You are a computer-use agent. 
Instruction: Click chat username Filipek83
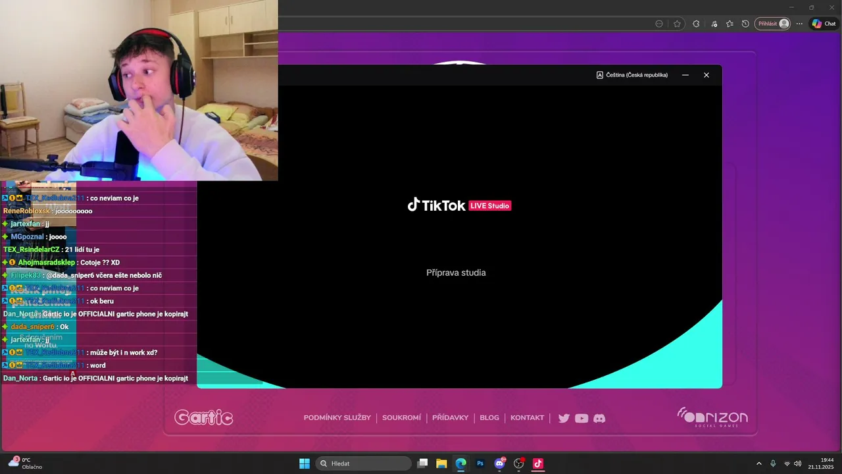tap(26, 275)
